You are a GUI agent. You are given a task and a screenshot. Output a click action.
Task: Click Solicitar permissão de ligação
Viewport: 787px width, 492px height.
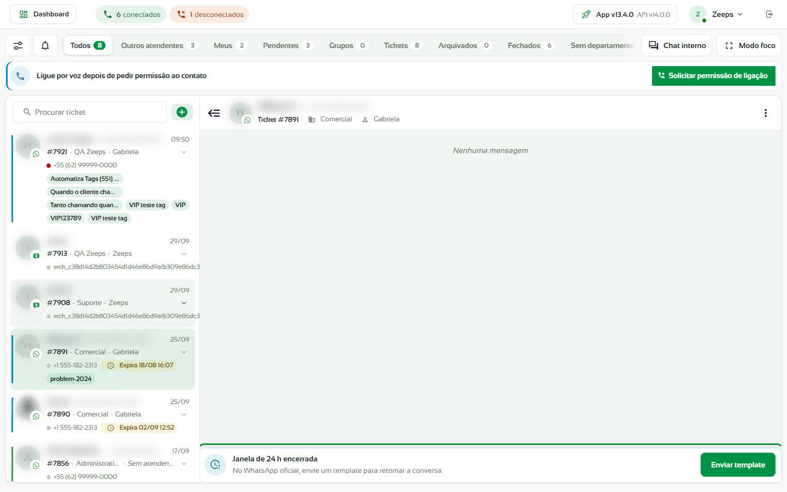point(713,76)
